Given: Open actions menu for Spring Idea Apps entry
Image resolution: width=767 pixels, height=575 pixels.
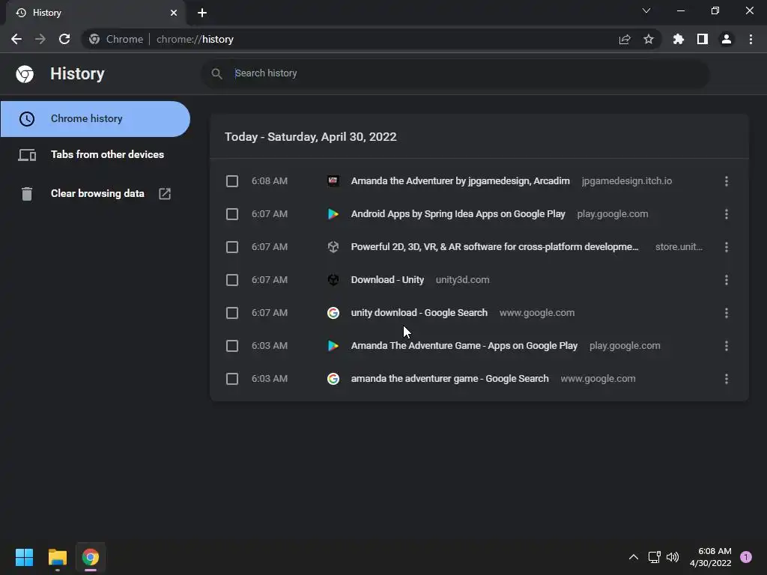Looking at the screenshot, I should [727, 214].
